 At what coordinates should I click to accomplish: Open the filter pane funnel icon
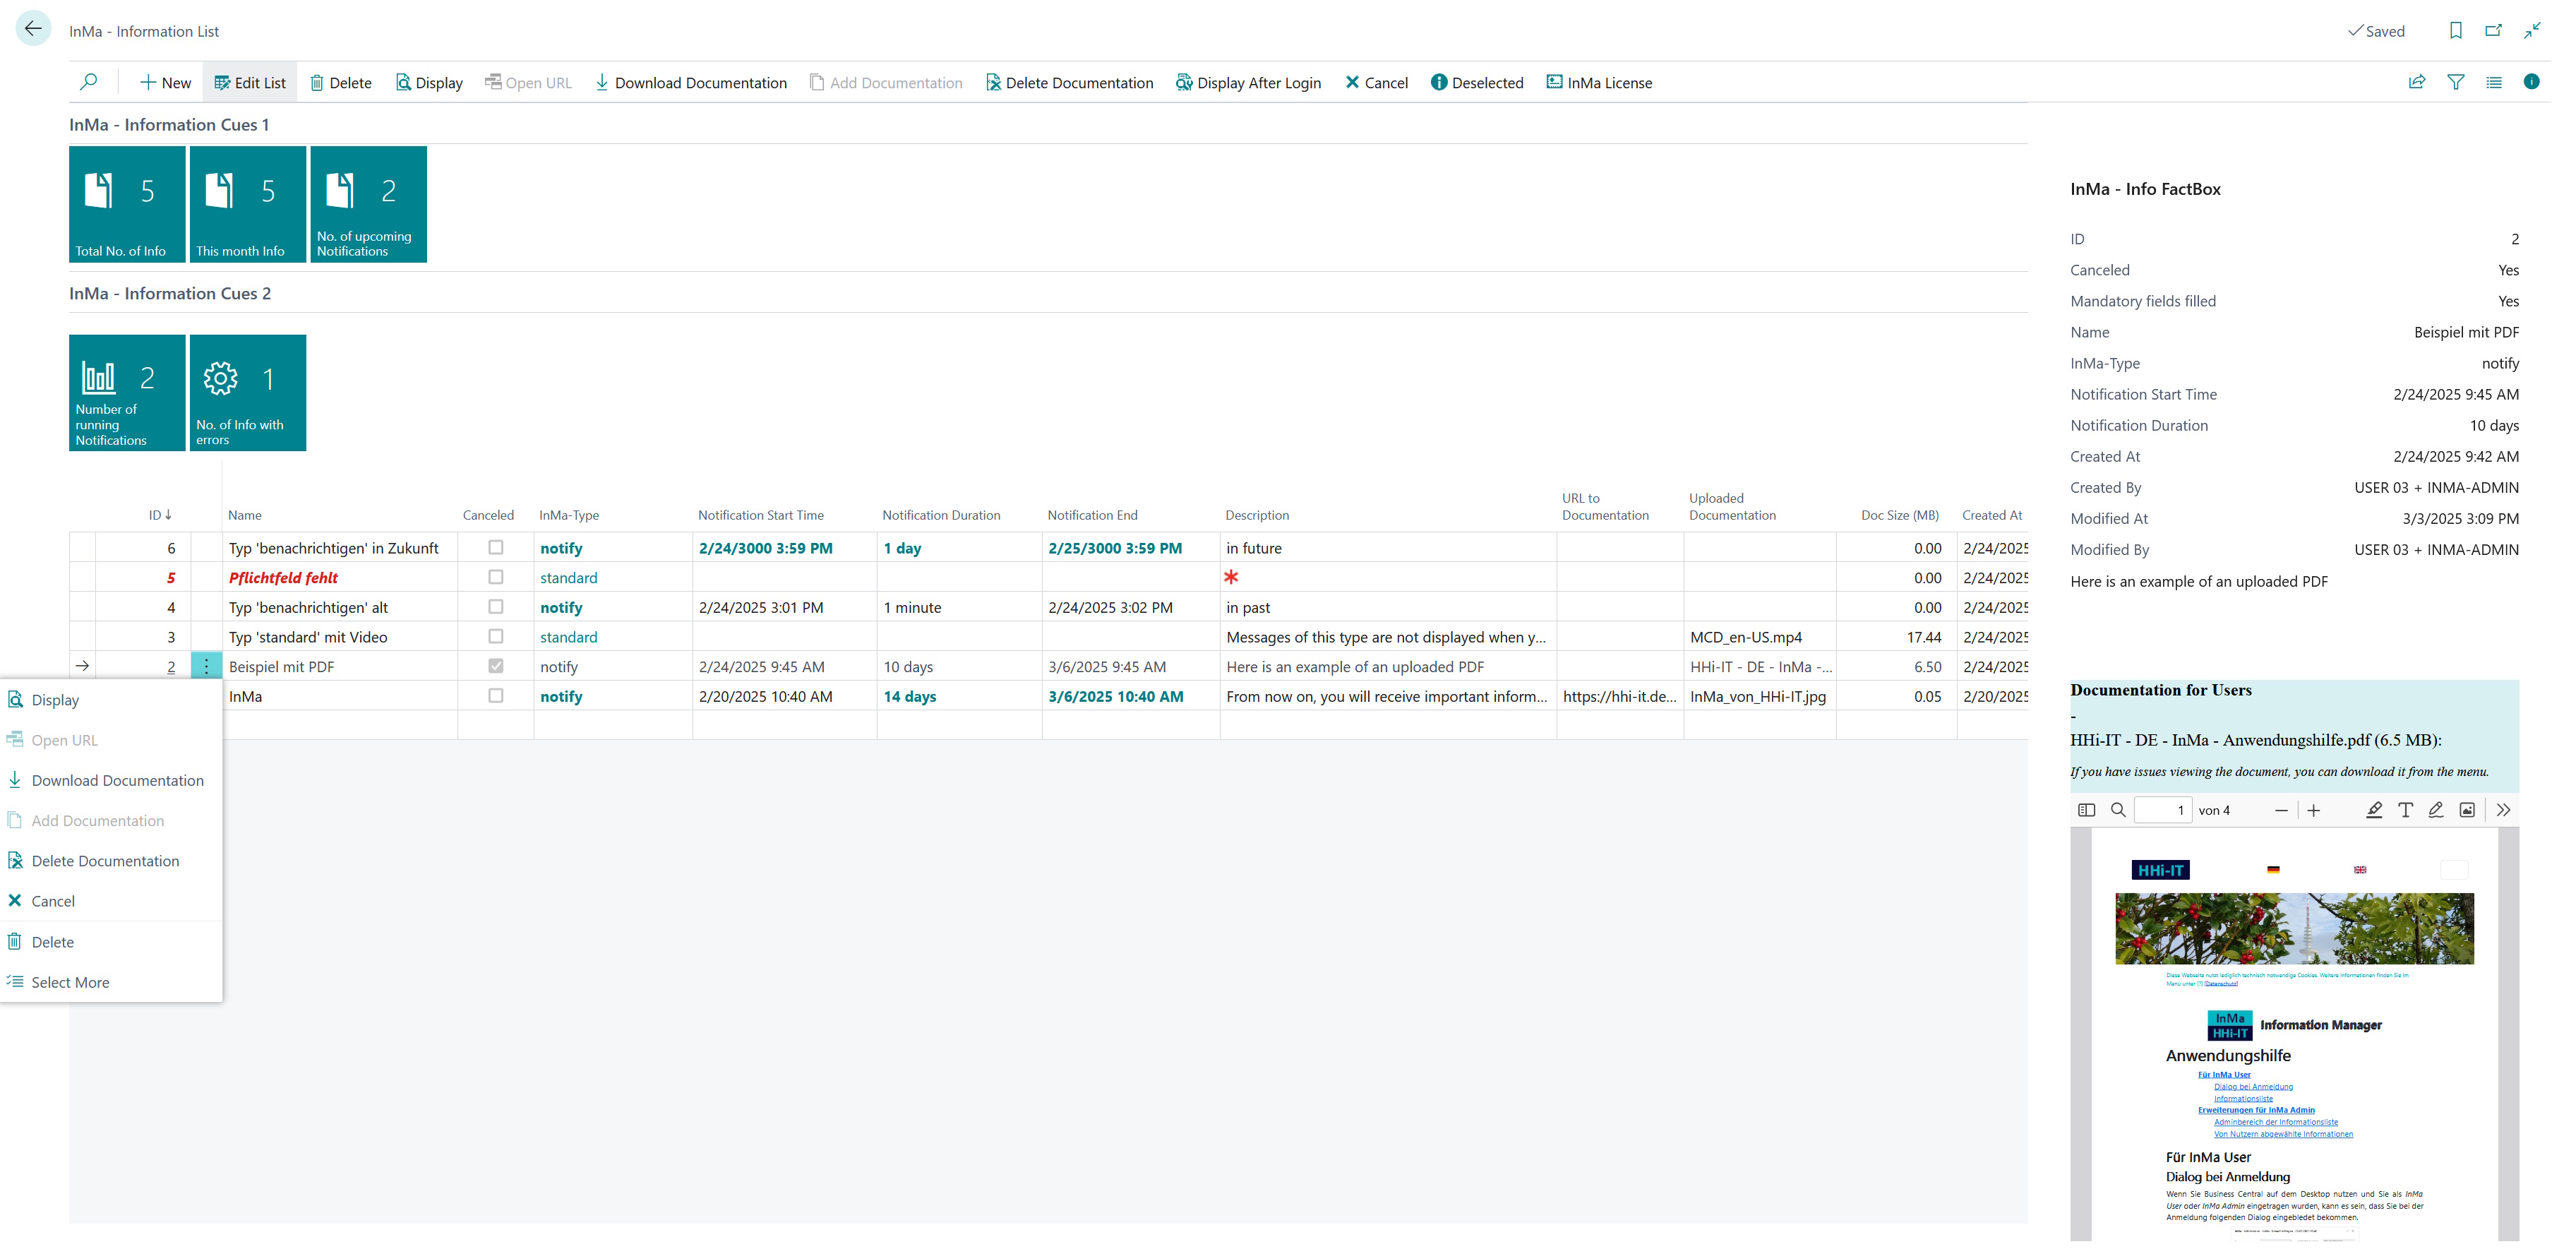pos(2455,82)
